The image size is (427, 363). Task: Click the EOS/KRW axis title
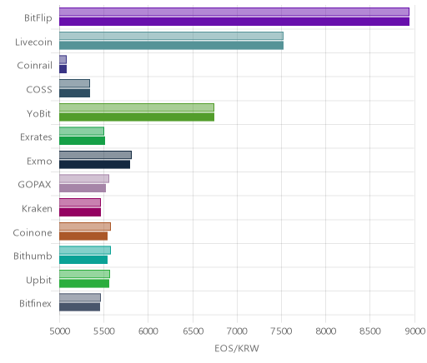[237, 348]
